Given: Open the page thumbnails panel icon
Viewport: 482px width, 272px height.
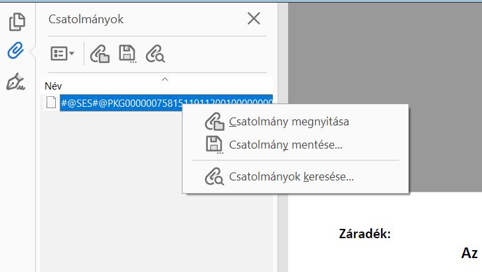Looking at the screenshot, I should (17, 22).
